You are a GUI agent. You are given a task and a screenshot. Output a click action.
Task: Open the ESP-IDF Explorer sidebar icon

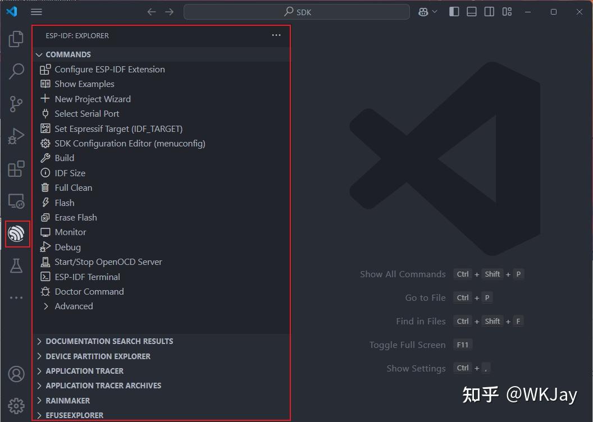16,233
